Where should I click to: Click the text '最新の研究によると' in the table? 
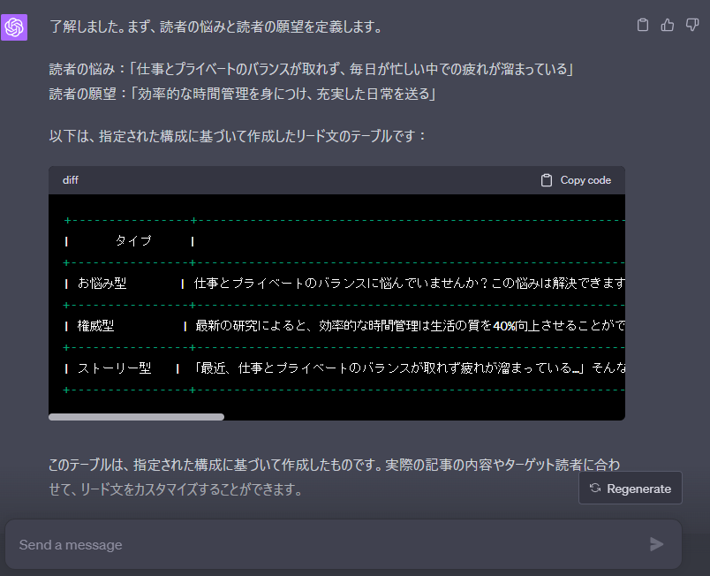(x=251, y=326)
